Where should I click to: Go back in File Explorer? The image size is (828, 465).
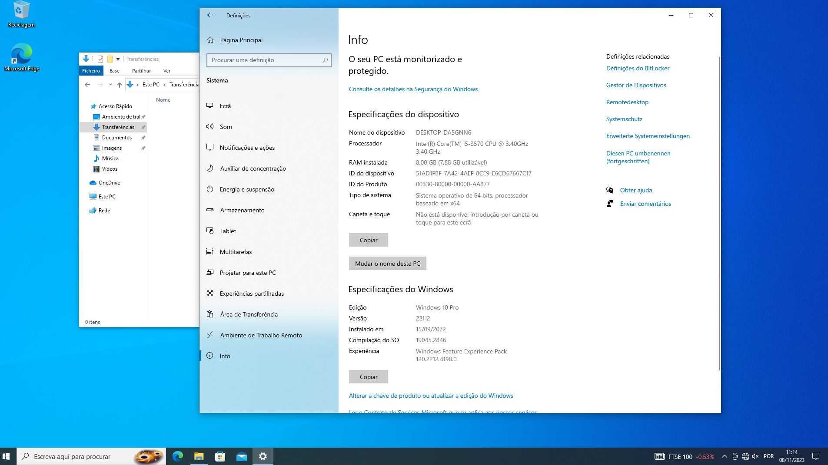pos(87,85)
